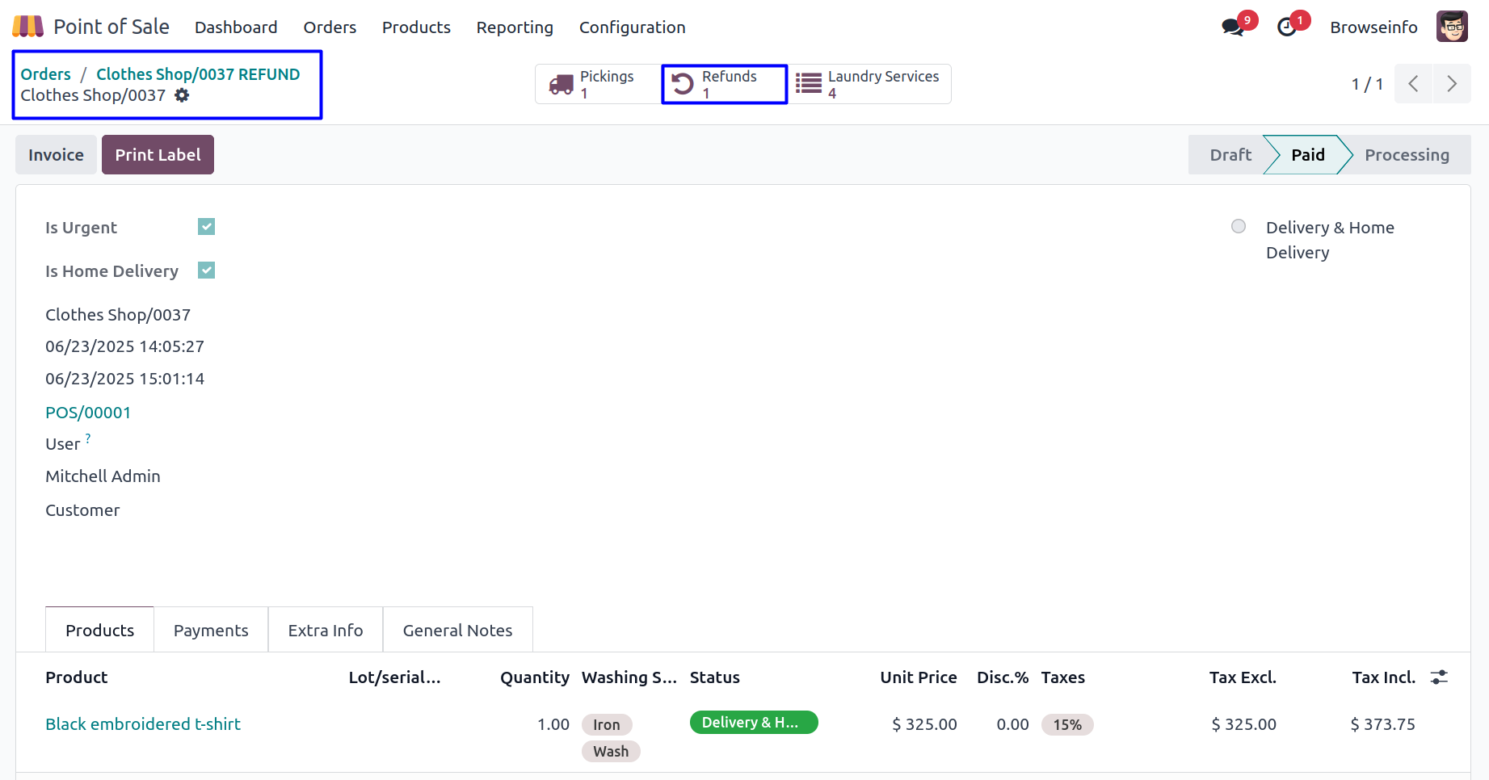Switch to the Payments tab
The image size is (1489, 780).
click(211, 630)
